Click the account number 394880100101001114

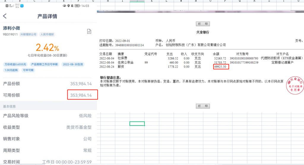click(x=129, y=45)
